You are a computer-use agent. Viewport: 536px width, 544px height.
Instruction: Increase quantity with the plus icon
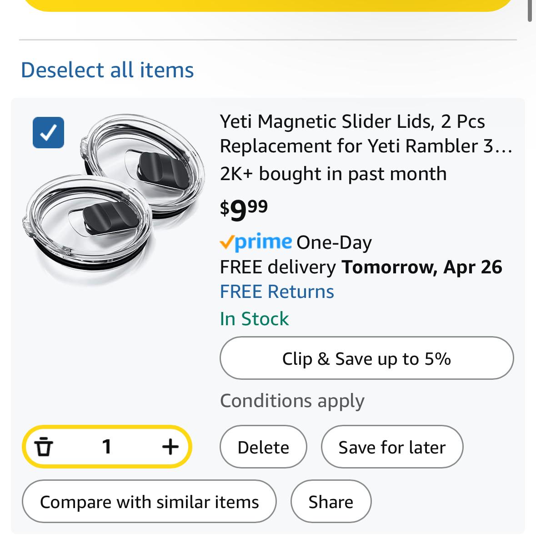pos(170,447)
